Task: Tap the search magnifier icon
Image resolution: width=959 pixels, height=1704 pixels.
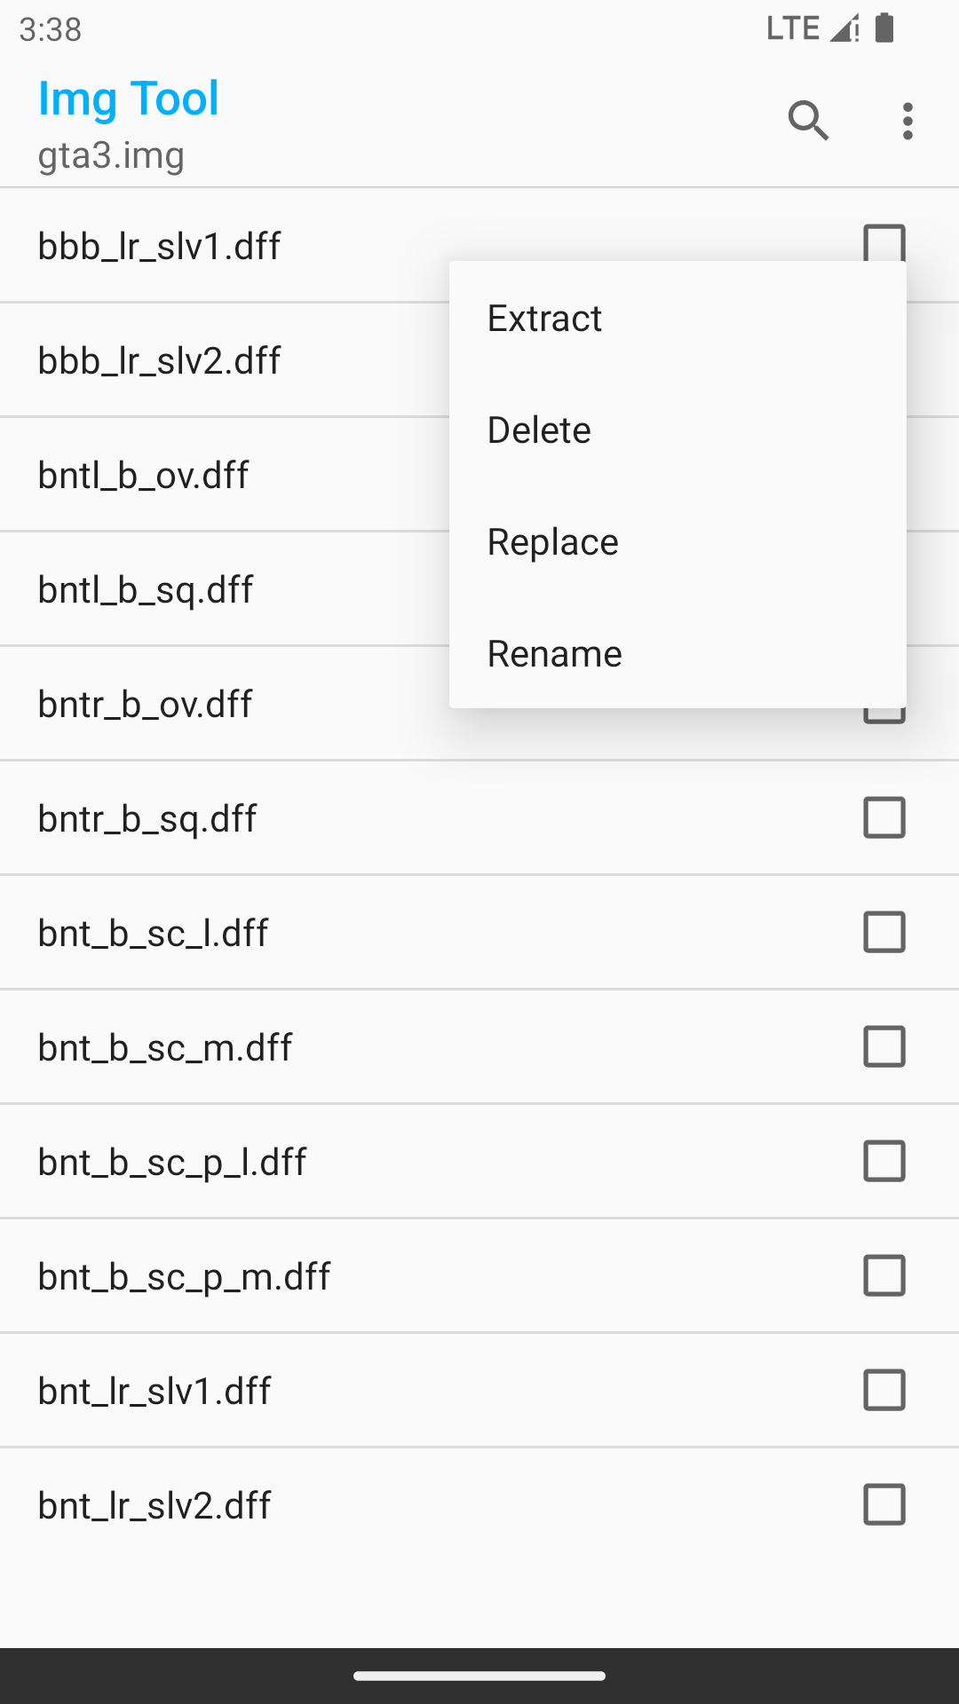Action: 808,121
